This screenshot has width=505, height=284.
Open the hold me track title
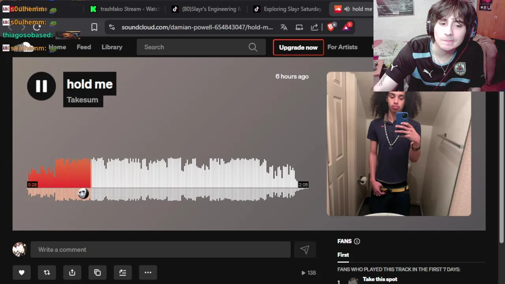coord(90,84)
